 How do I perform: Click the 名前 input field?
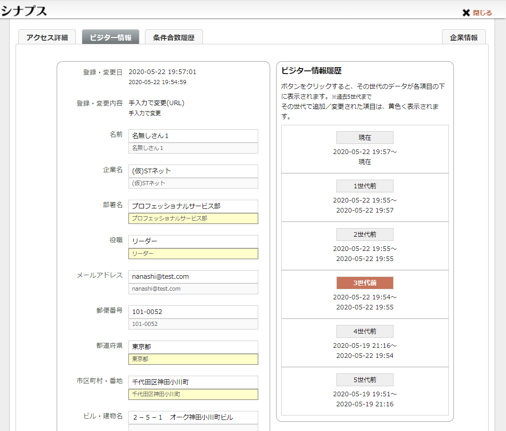tap(193, 136)
